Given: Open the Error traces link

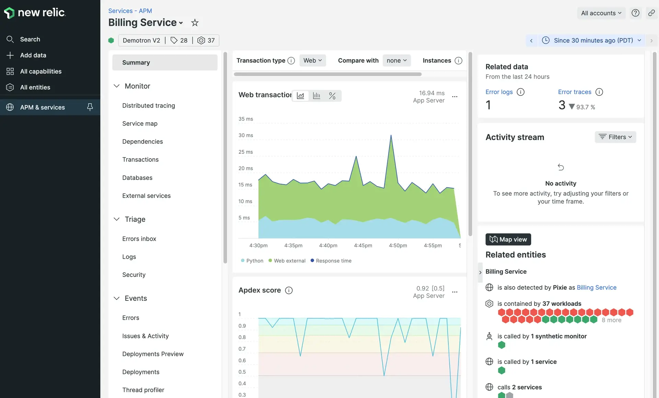Looking at the screenshot, I should click(574, 92).
